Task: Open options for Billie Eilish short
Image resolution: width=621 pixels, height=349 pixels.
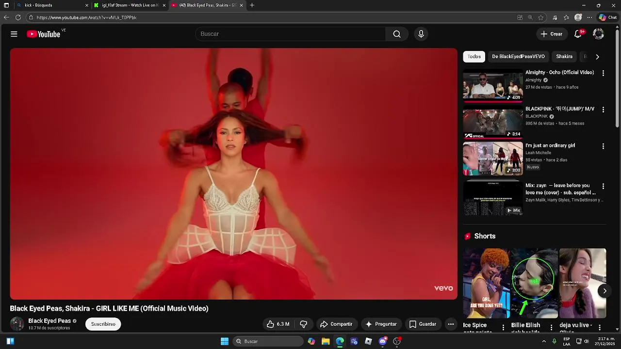Action: tap(551, 327)
